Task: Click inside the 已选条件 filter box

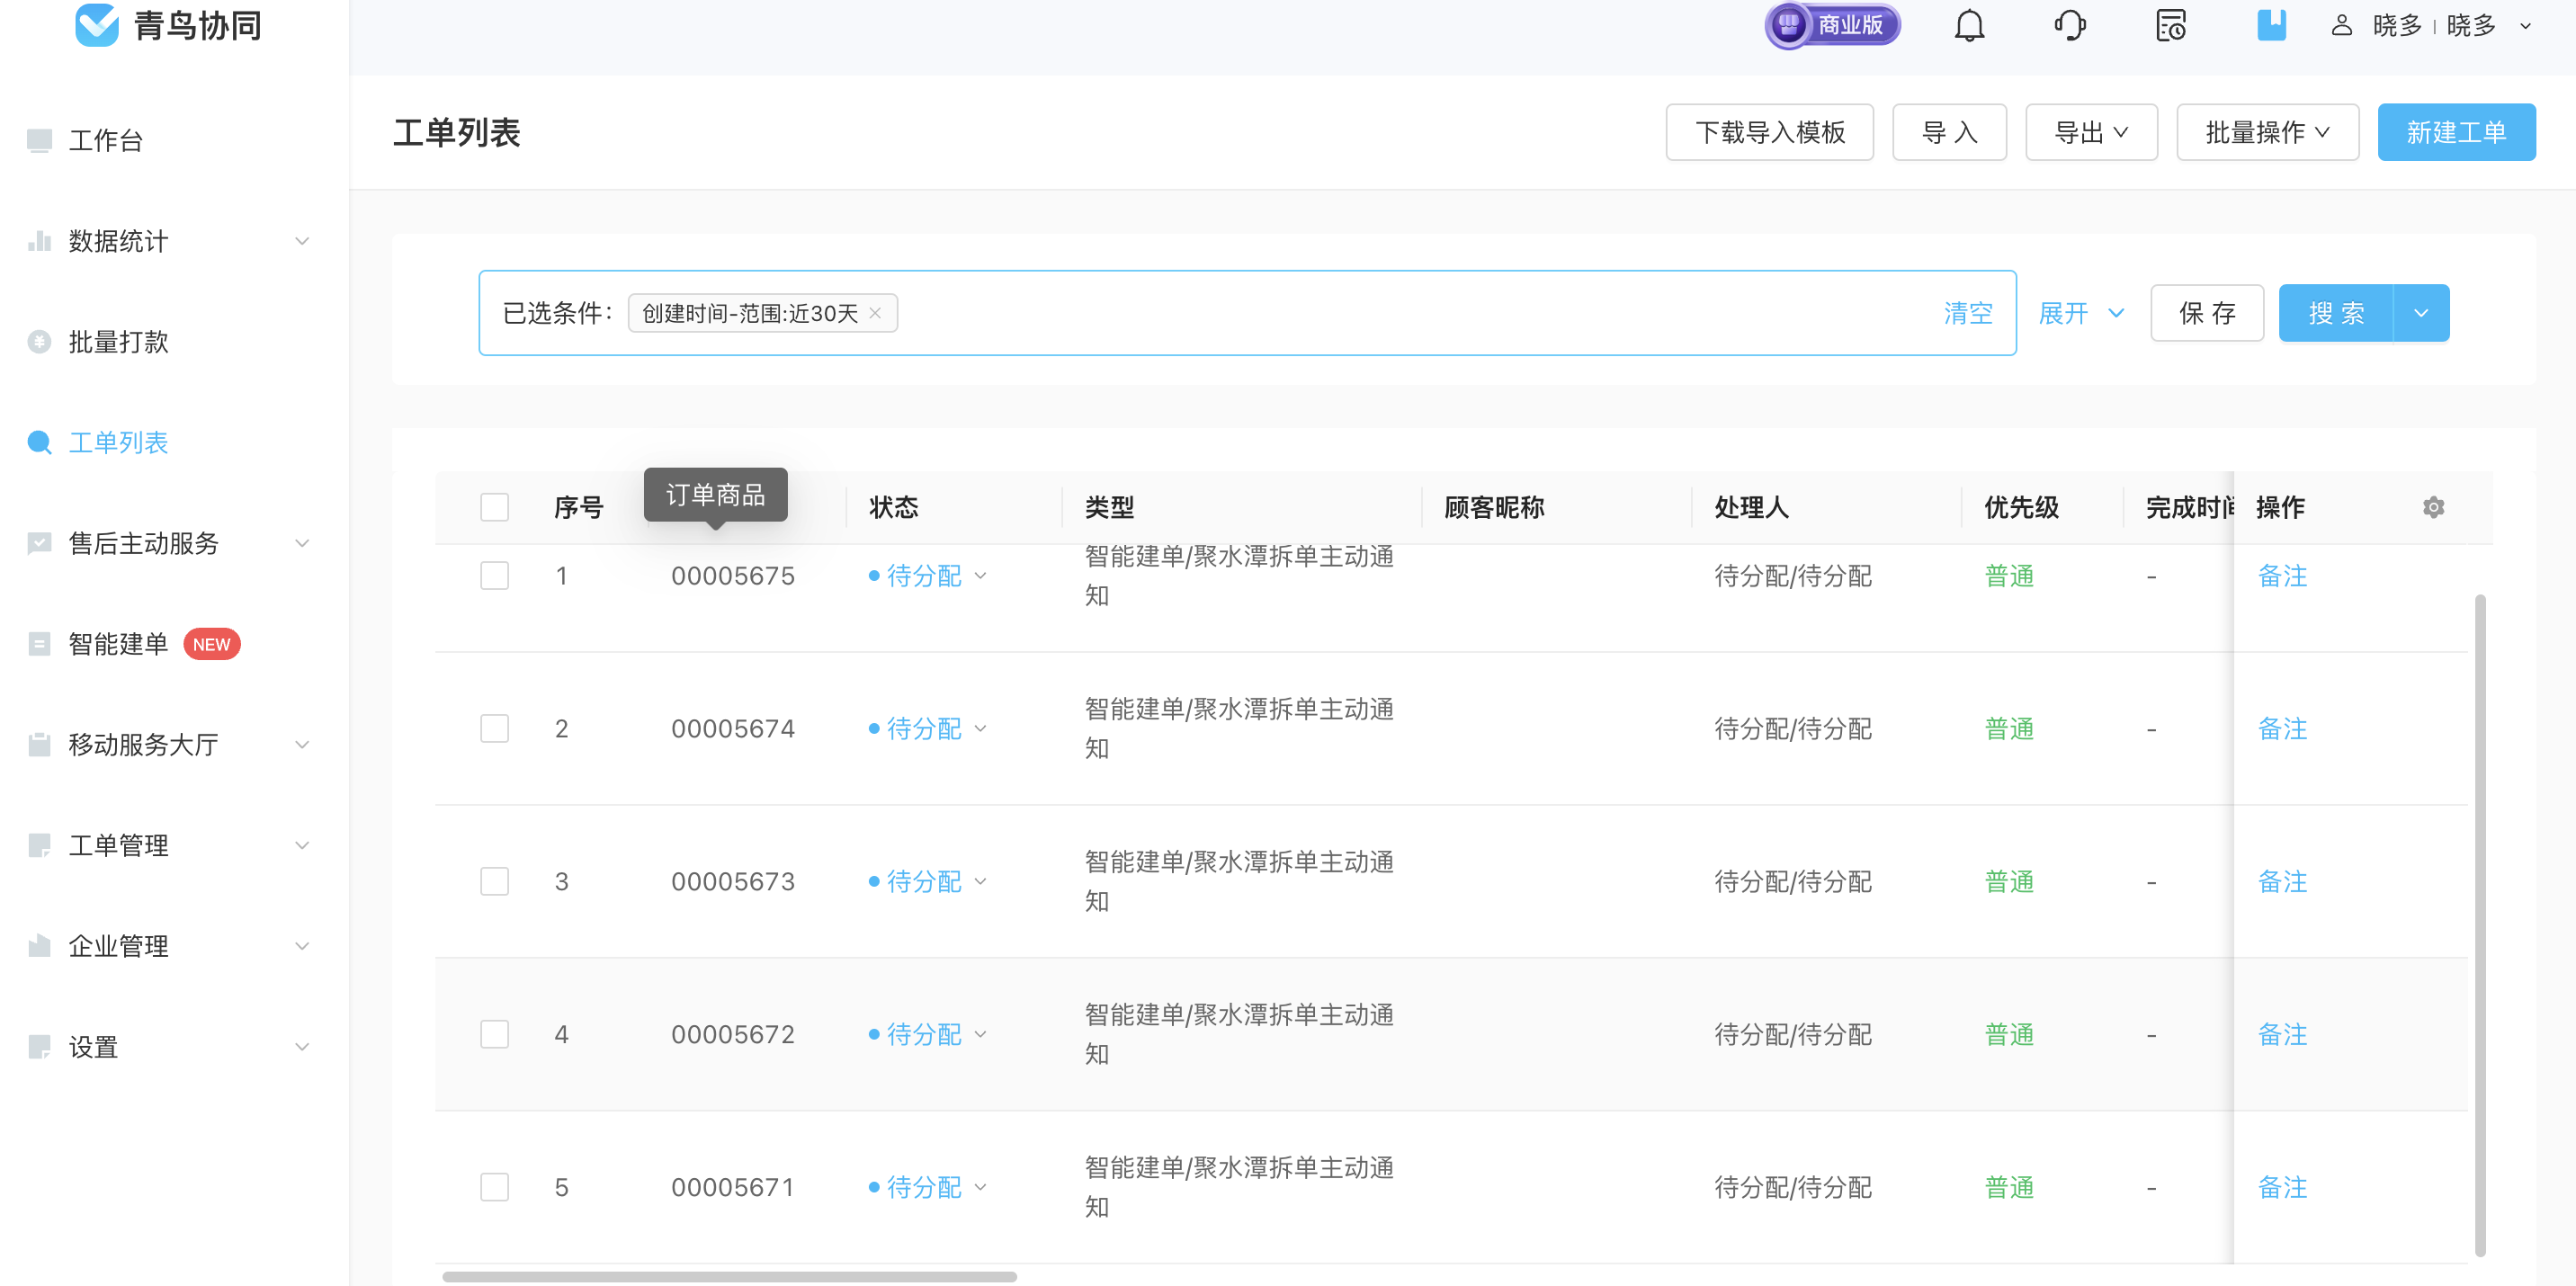Action: pyautogui.click(x=1247, y=313)
